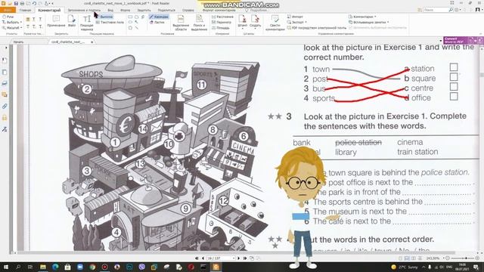
Task: Open the bookmarks panel in left sidebar
Action: point(5,60)
